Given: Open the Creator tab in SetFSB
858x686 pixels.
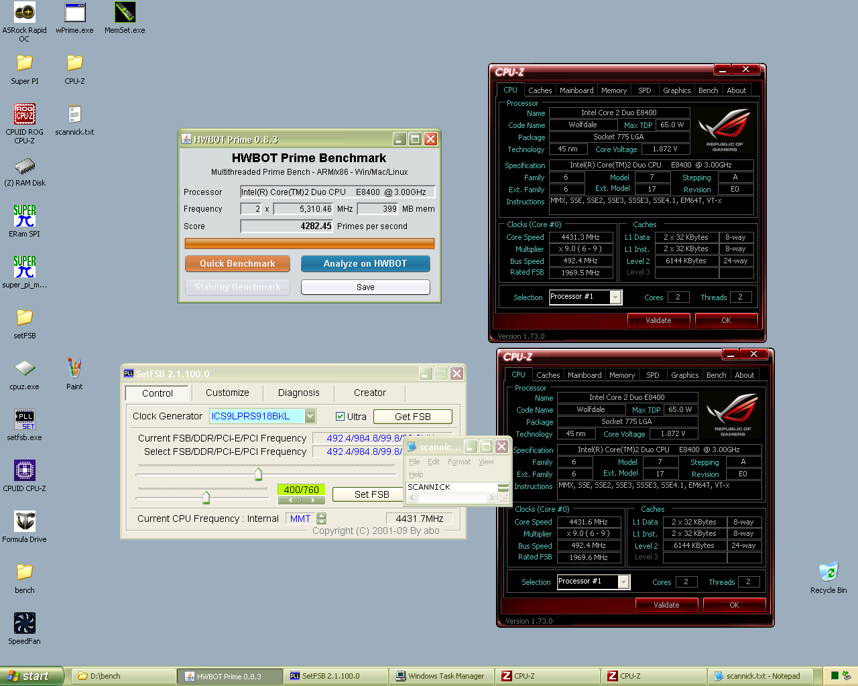Looking at the screenshot, I should pyautogui.click(x=370, y=393).
